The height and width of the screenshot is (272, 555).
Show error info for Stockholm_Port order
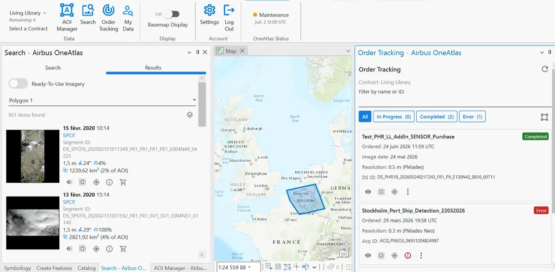click(408, 255)
